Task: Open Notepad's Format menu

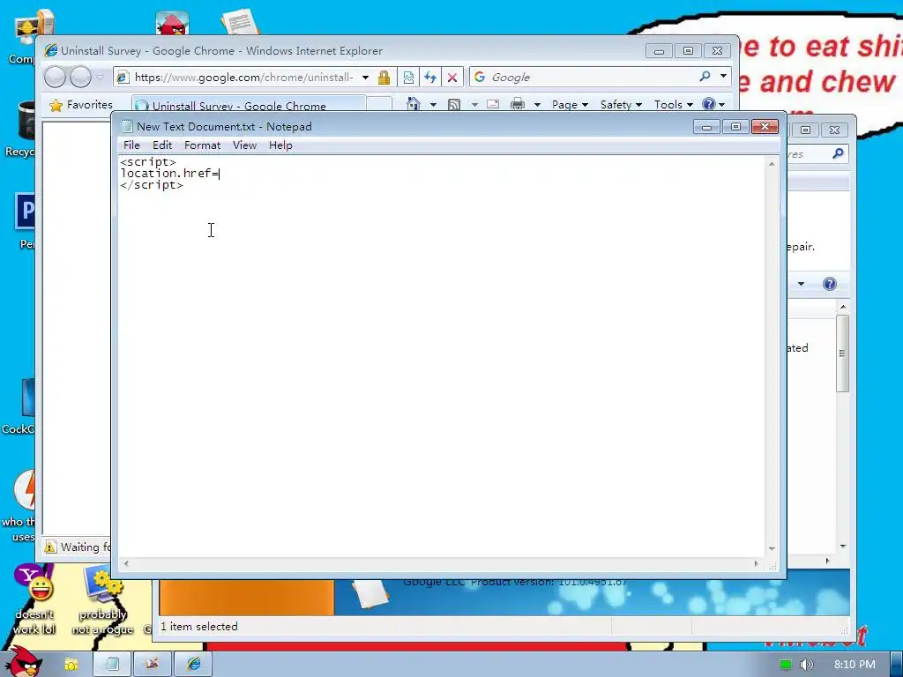Action: click(202, 145)
